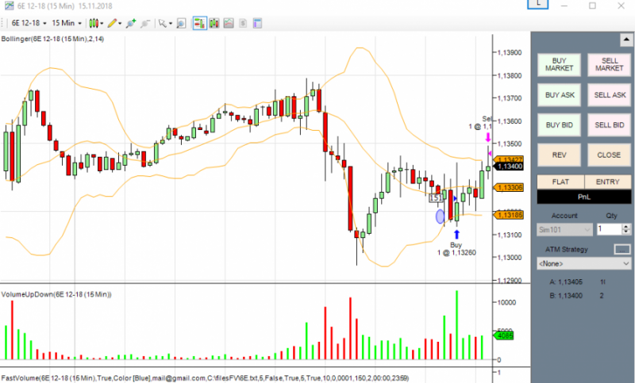Open the strategies dollar icon
The width and height of the screenshot is (635, 383).
(x=243, y=23)
